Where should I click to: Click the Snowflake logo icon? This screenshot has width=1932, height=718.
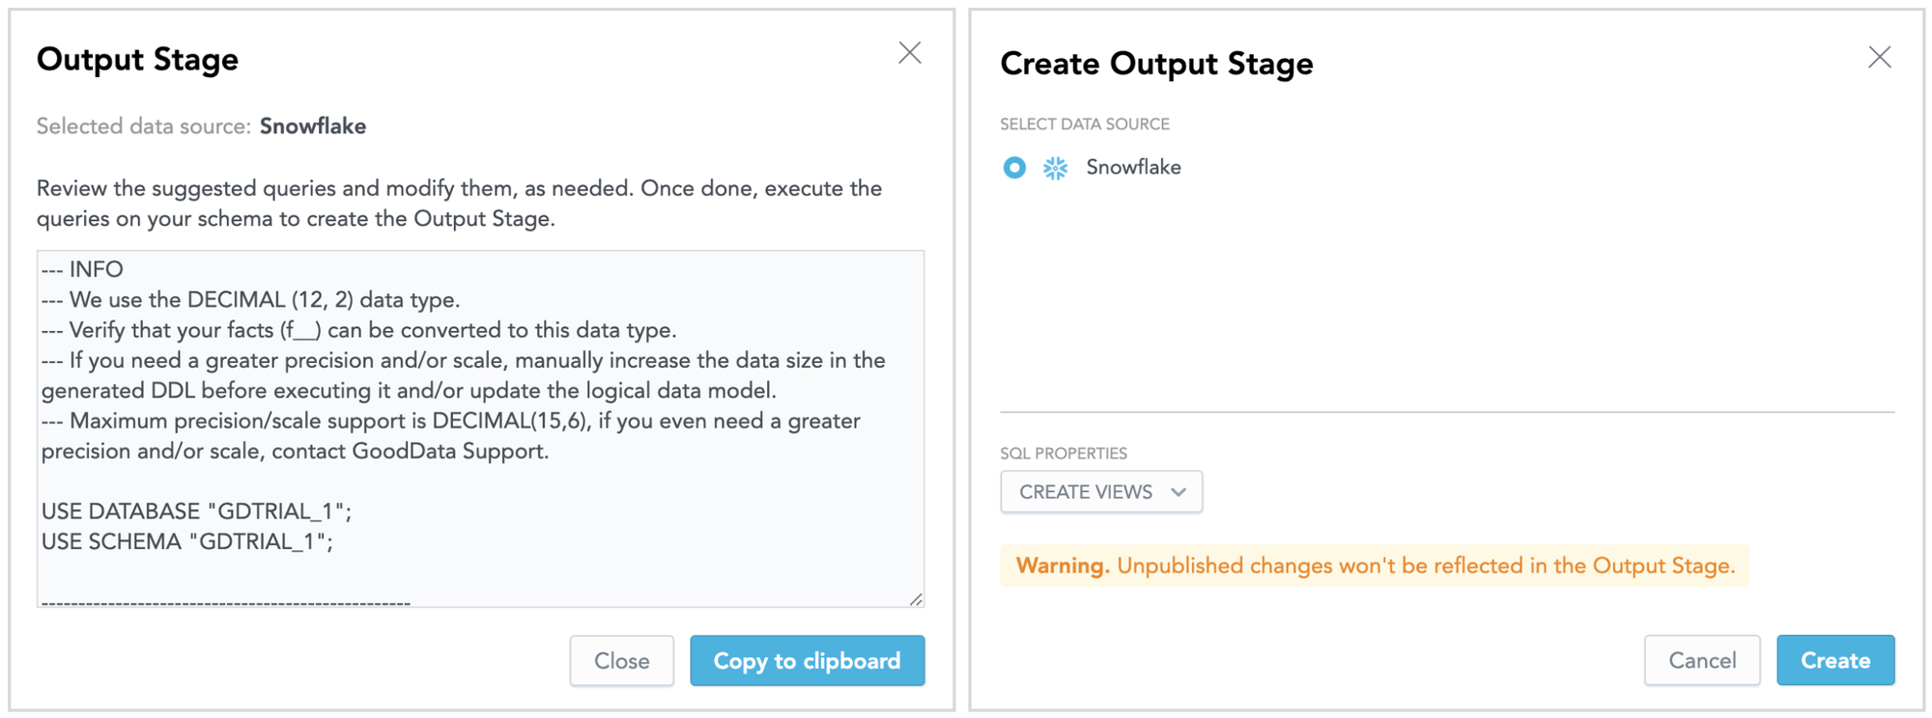pyautogui.click(x=1055, y=168)
